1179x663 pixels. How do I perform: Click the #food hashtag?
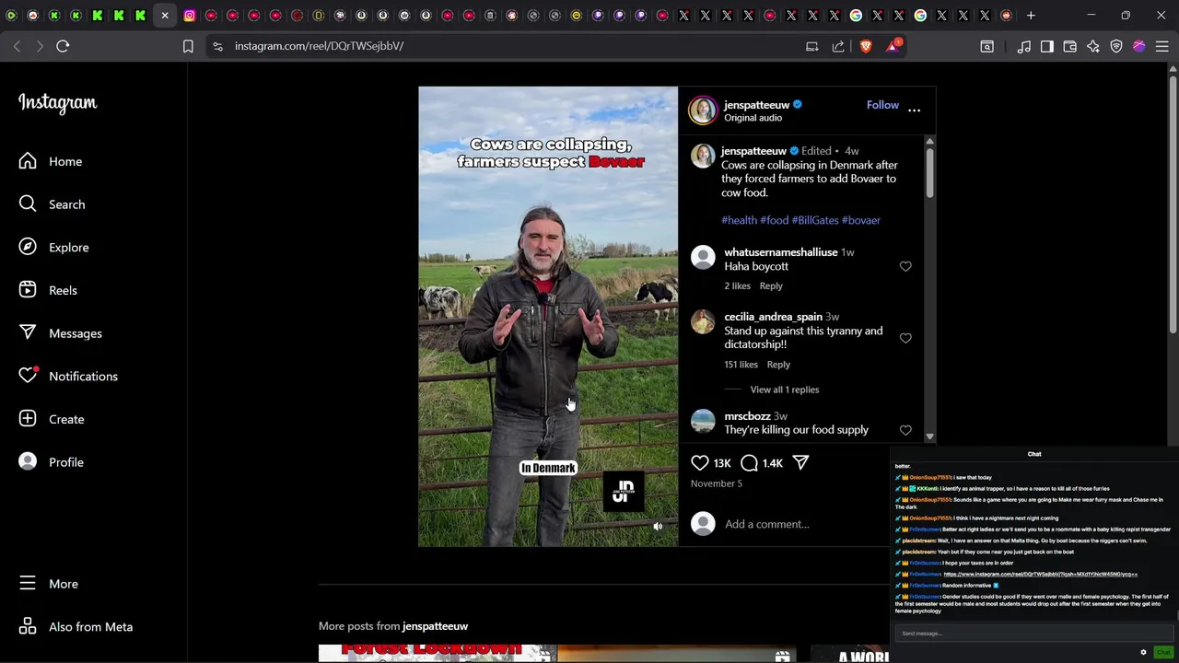pos(774,220)
